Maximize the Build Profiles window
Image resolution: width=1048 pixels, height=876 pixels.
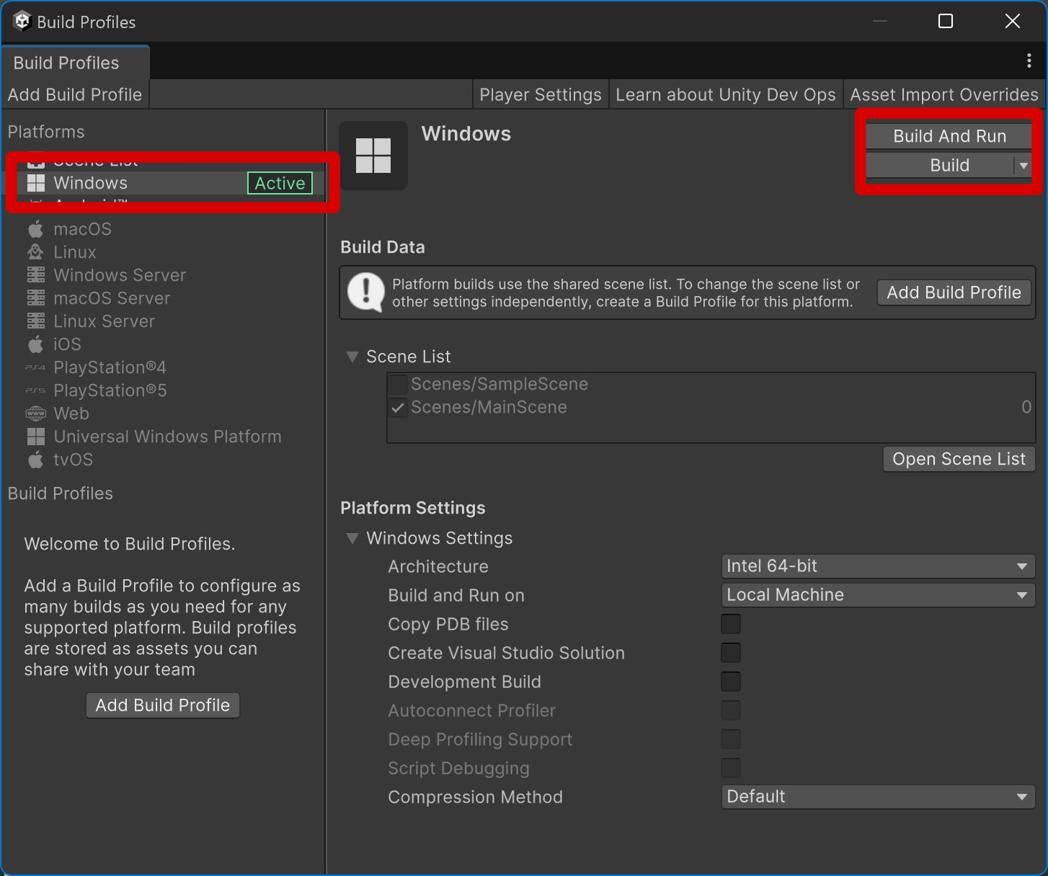point(946,21)
